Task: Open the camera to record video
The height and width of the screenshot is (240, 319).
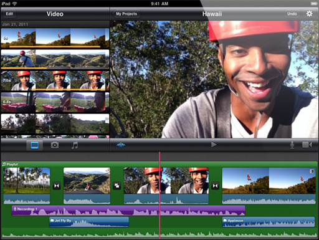Action: [307, 145]
